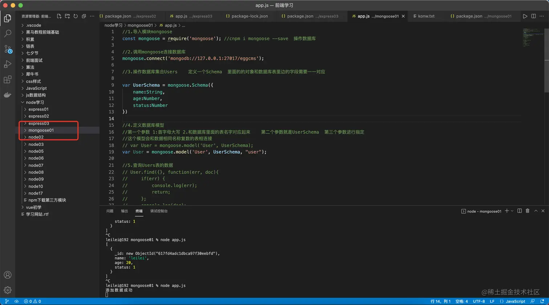The image size is (549, 305).
Task: Open the Search view in activity bar
Action: pos(7,34)
